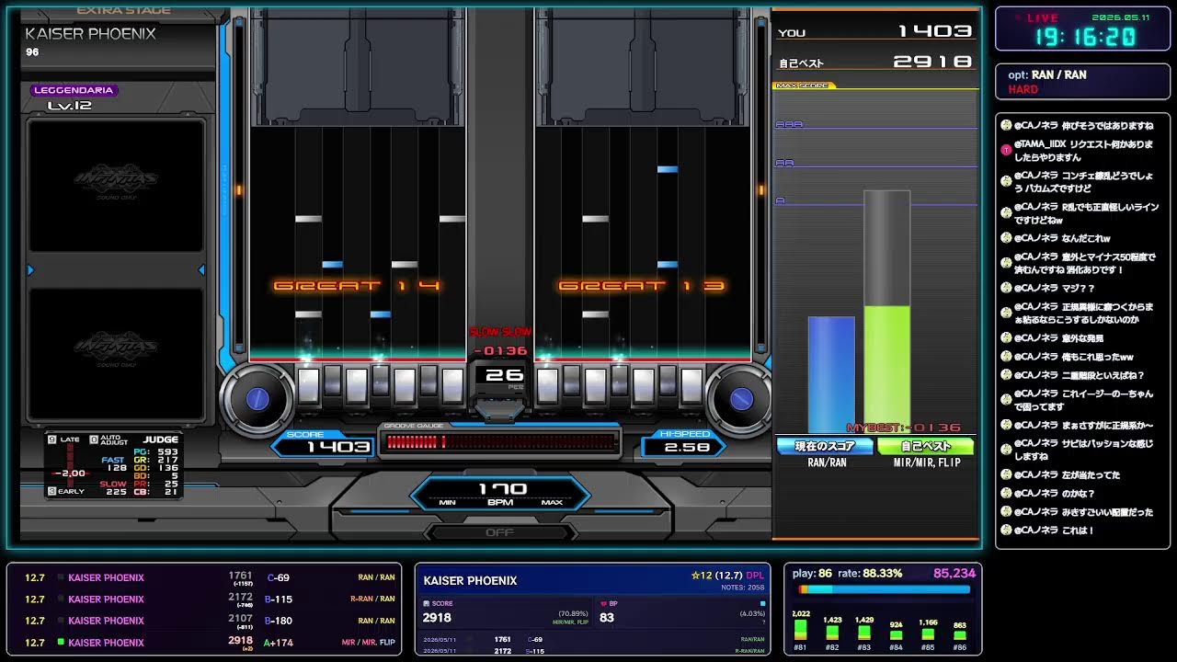The image size is (1177, 662).
Task: Toggle the OFF switch below BPM display
Action: [x=500, y=532]
